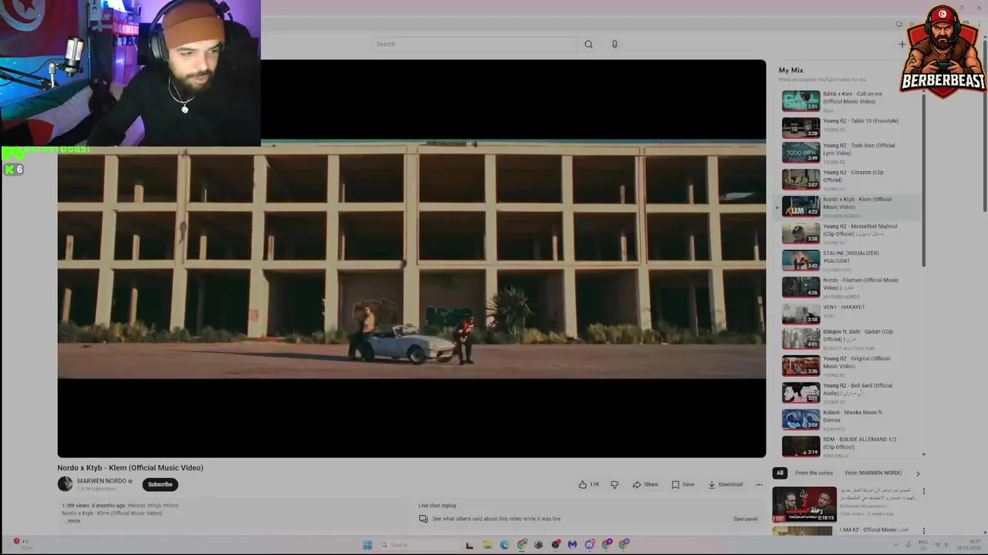
Task: Open options for Mohamed Khammessi suggested video
Action: [x=923, y=492]
